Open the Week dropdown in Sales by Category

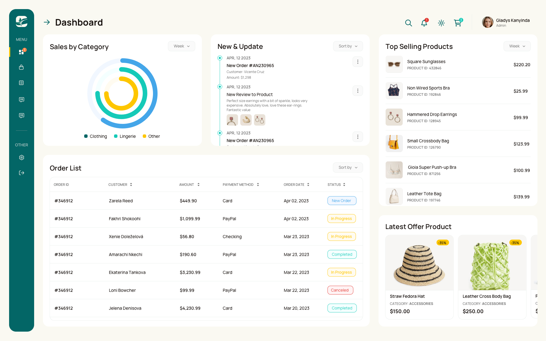coord(181,46)
